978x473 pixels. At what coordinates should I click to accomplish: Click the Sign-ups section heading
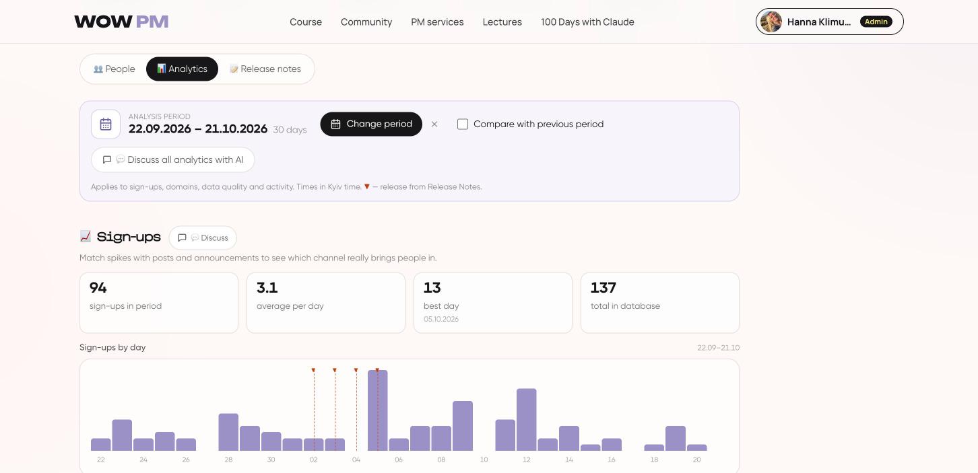(x=129, y=237)
